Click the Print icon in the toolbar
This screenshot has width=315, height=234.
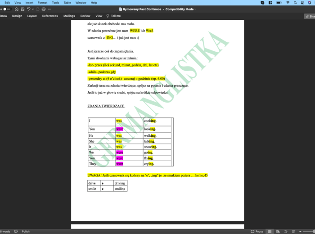43,9
